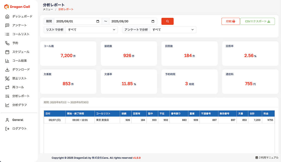Click the 印刷 print button
The height and width of the screenshot is (162, 281).
tap(230, 22)
